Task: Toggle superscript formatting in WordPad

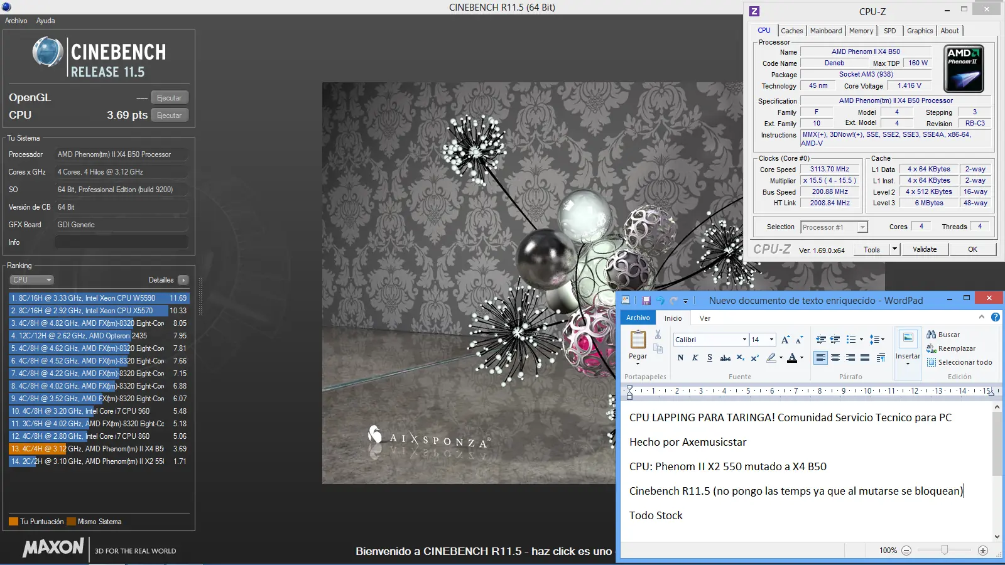Action: click(x=755, y=358)
